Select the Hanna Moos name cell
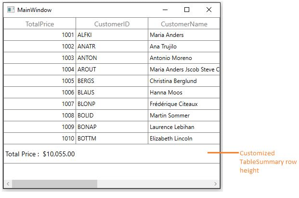Viewport: 299px width, 198px height. click(184, 93)
